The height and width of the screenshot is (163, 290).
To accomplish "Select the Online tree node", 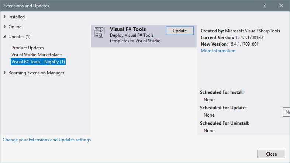I will (15, 27).
